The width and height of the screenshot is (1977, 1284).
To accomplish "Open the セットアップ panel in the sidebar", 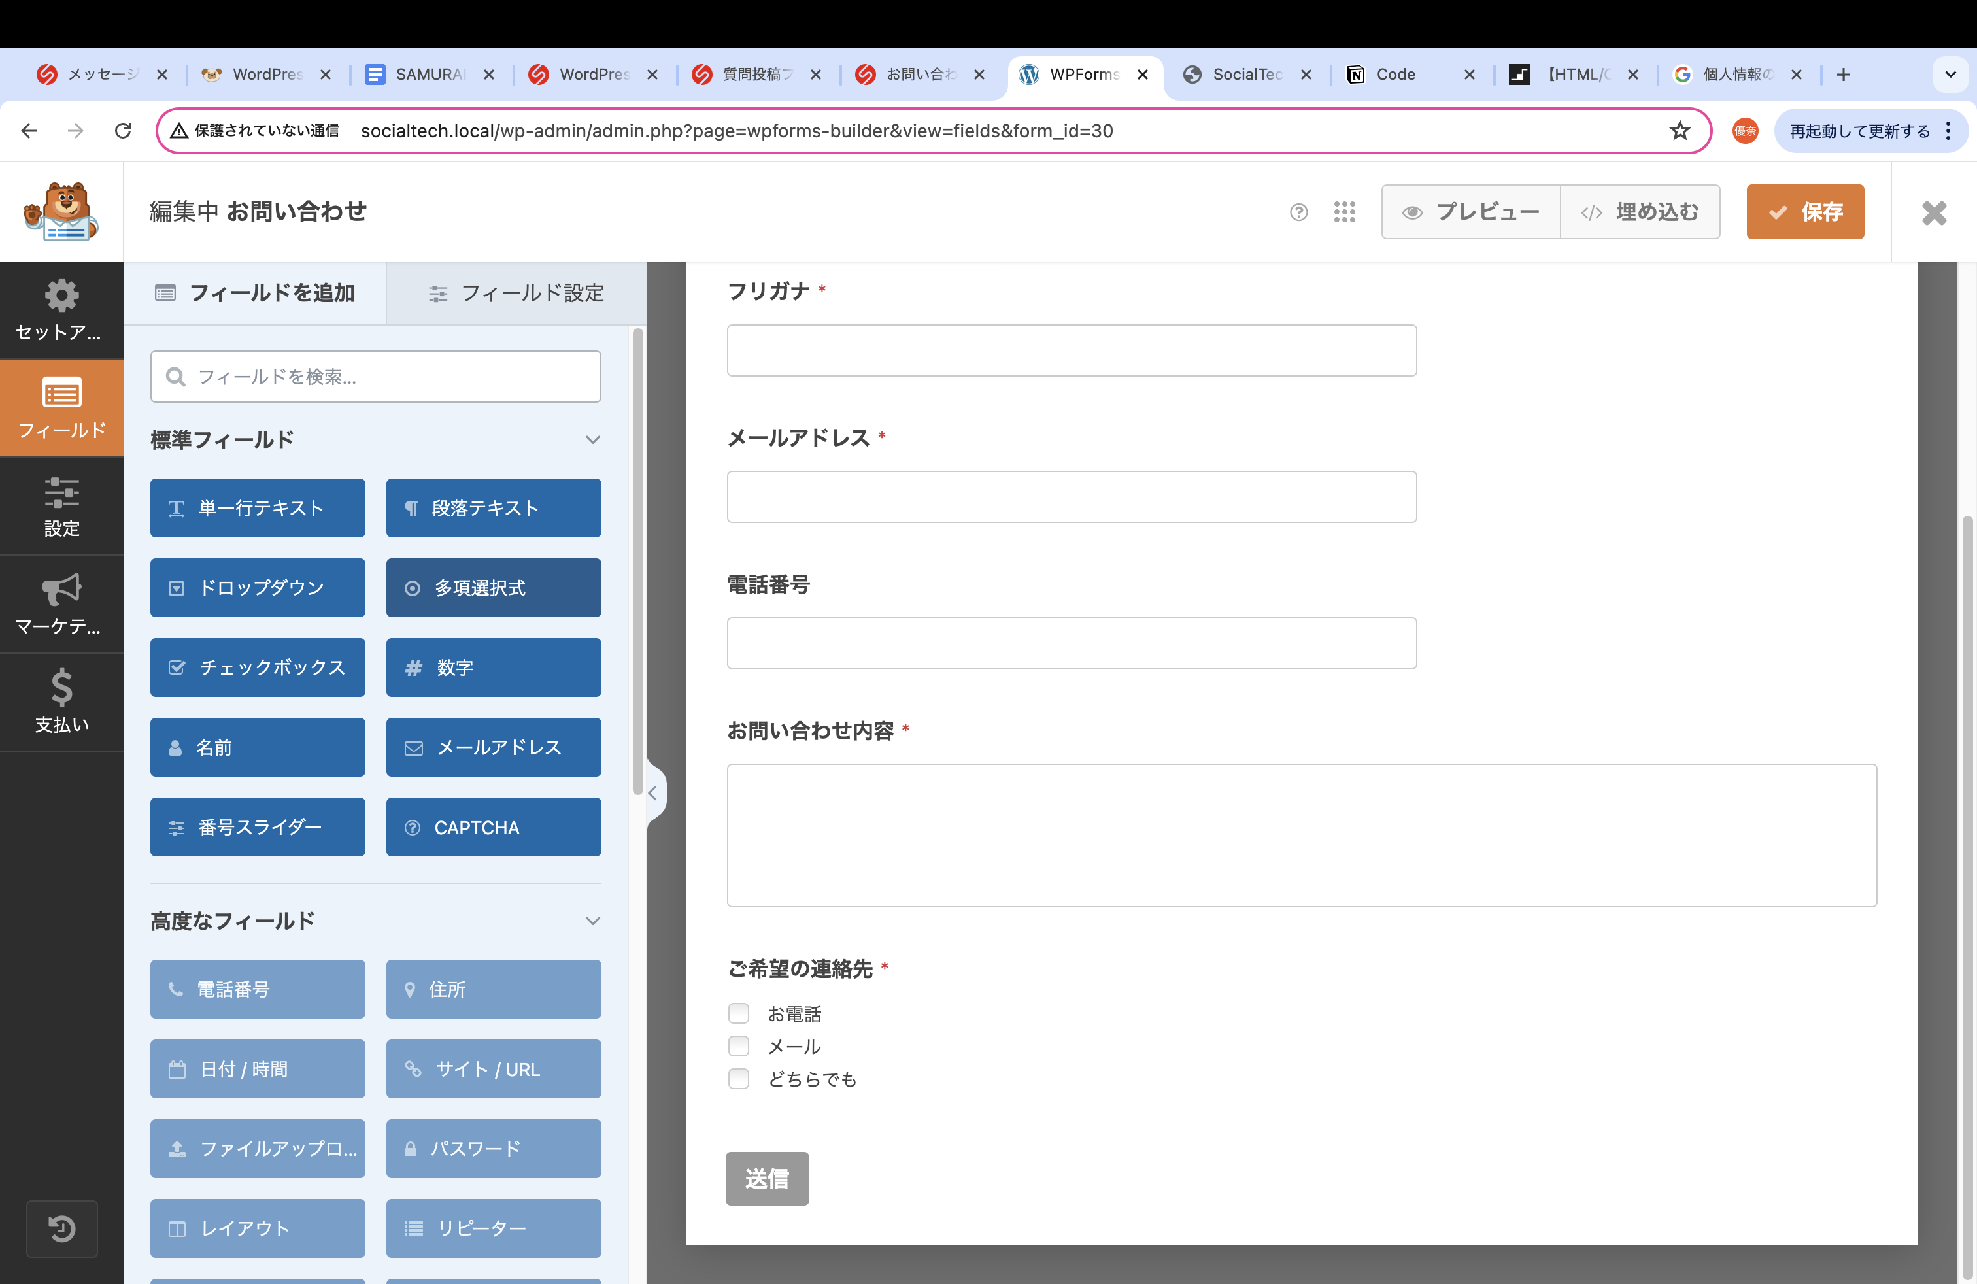I will pyautogui.click(x=61, y=311).
